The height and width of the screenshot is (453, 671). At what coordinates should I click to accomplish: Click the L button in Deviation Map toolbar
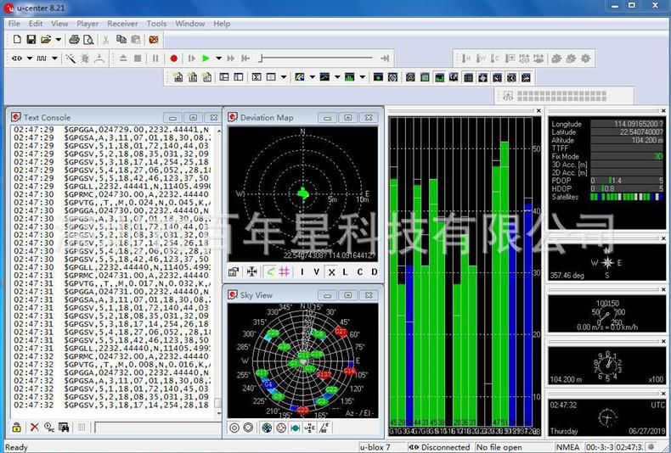click(346, 271)
